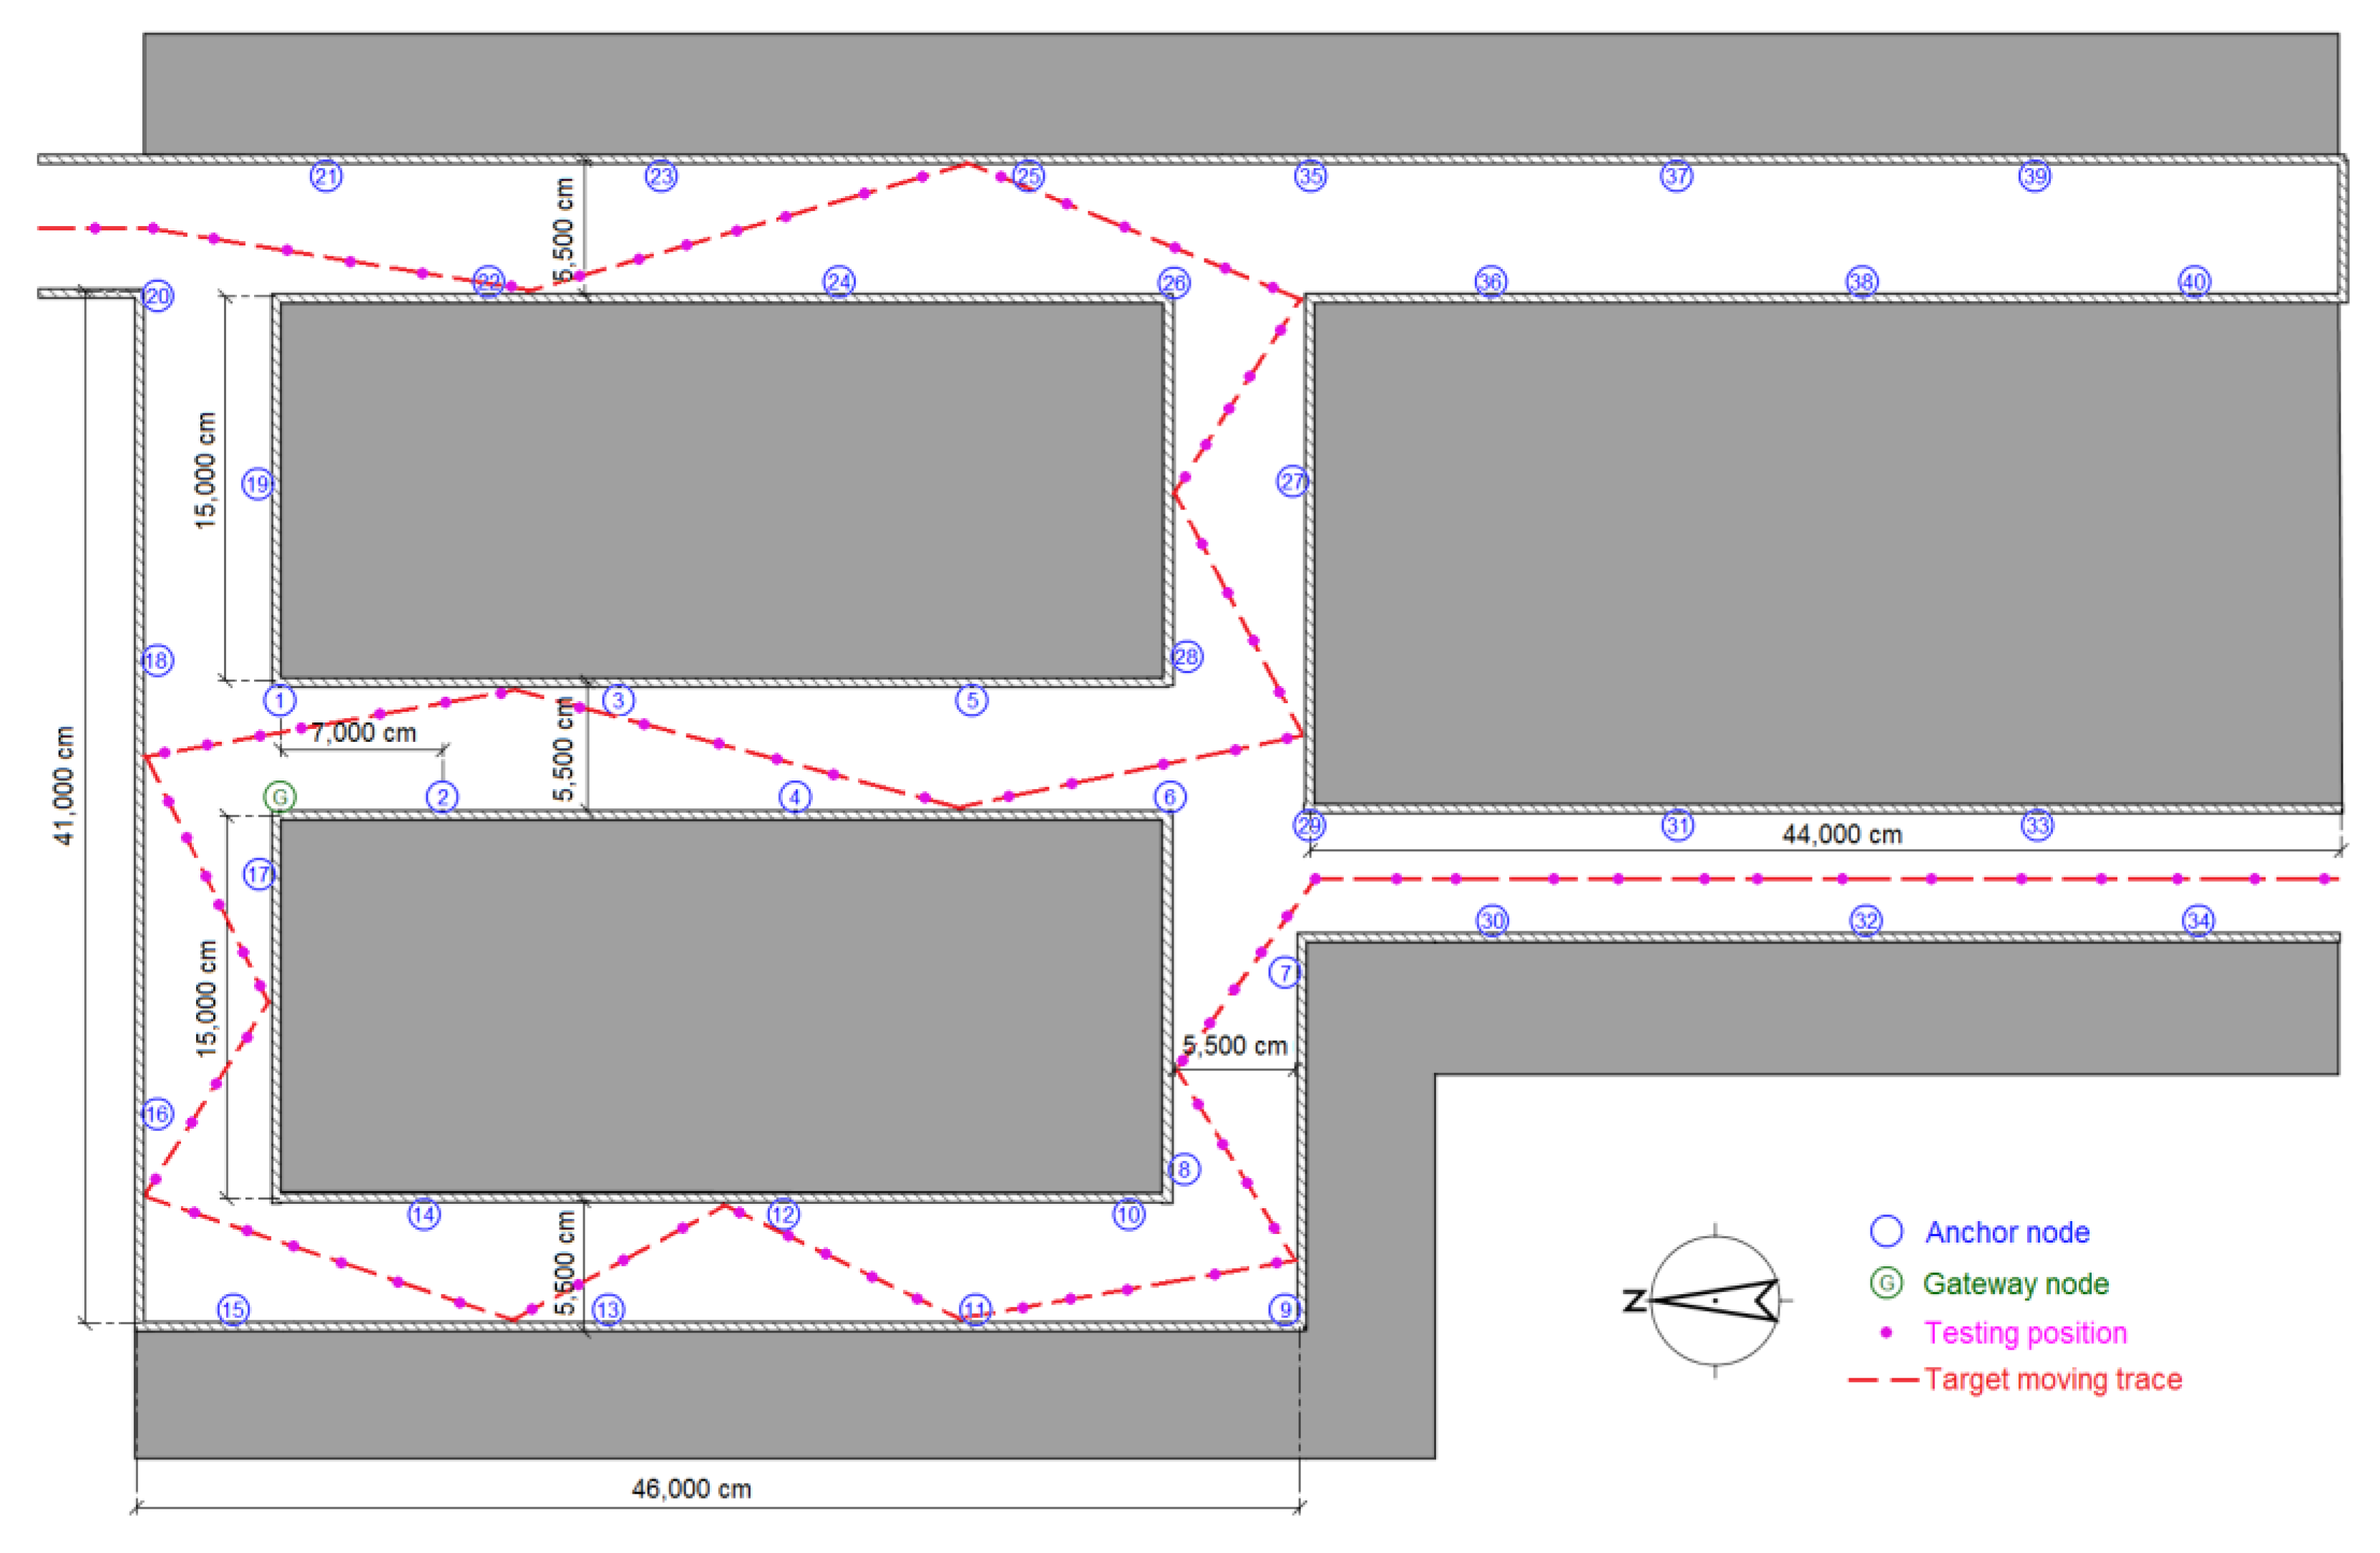
Task: Click the 41,000 cm vertical dimension label
Action: [64, 785]
